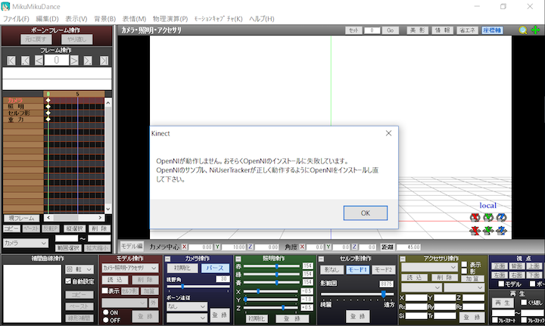The image size is (545, 326).
Task: Select the ON radio button
Action: (x=106, y=312)
